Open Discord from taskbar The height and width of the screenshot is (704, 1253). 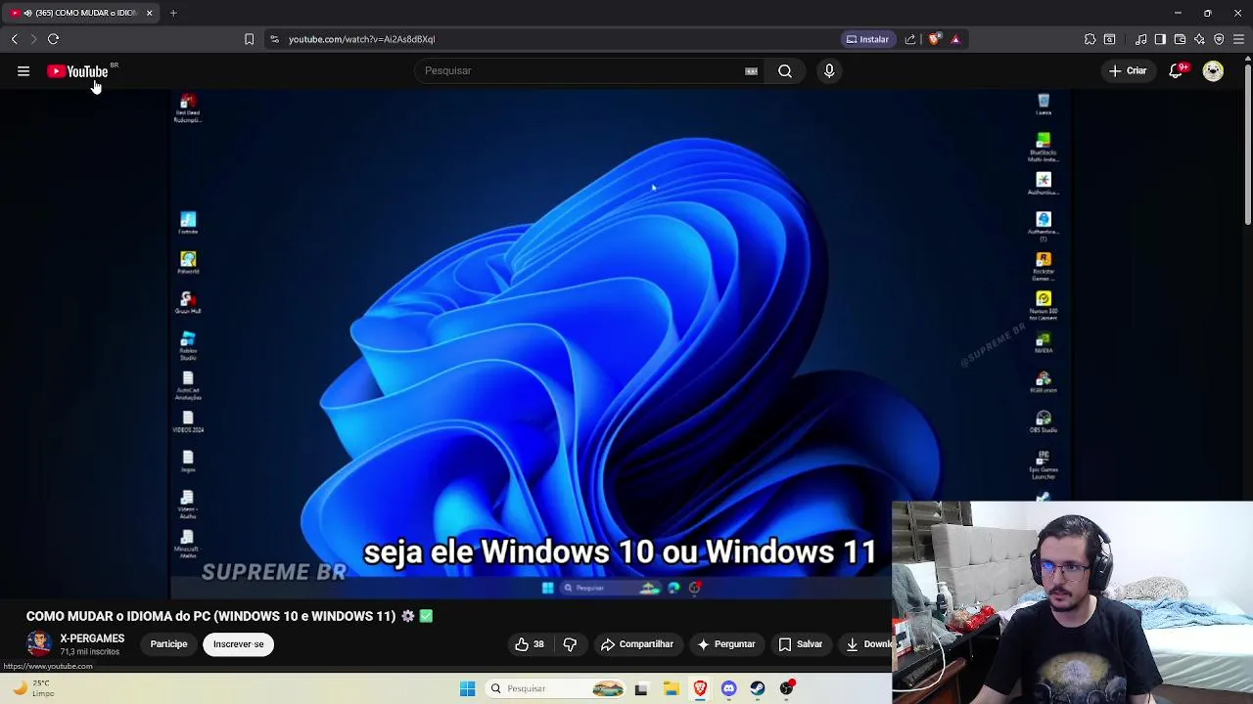[x=728, y=688]
